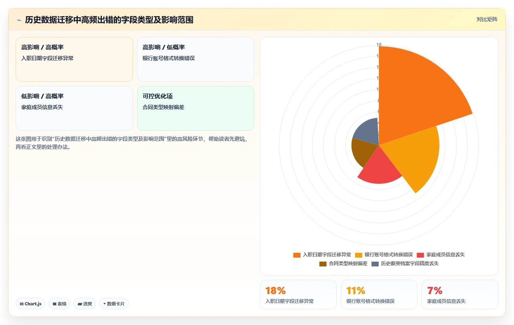Open the 低影响 / 高概率 card
The width and height of the screenshot is (514, 325).
pos(74,108)
